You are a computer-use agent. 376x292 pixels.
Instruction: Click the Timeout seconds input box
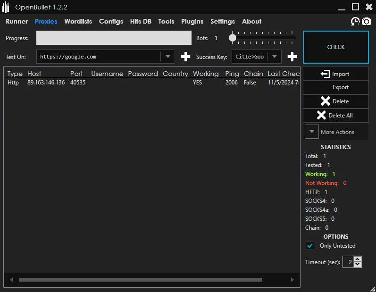348,262
